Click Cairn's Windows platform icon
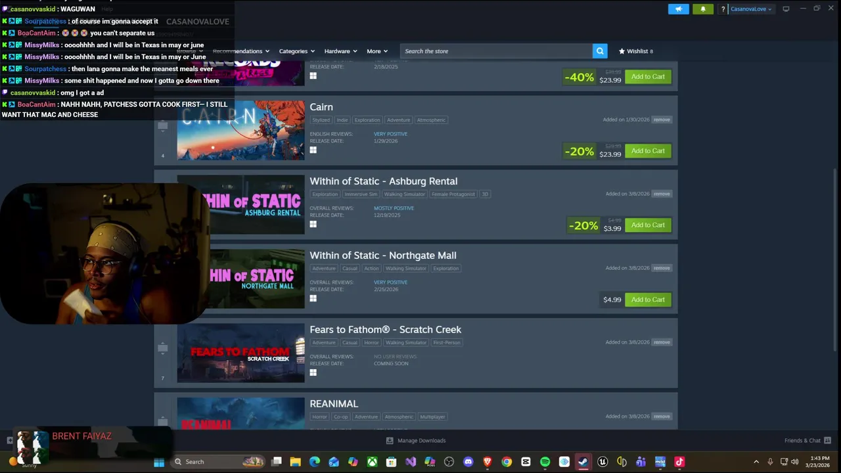 tap(313, 150)
